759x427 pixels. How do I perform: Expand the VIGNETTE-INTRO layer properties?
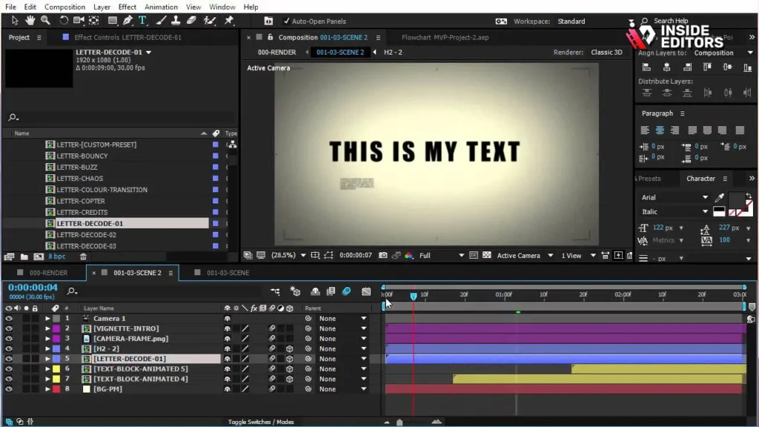click(47, 328)
